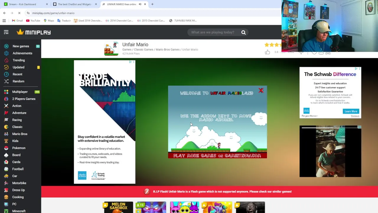Viewport: 378px width, 213px height.
Task: Toggle the hamburger sidebar menu
Action: [6, 32]
